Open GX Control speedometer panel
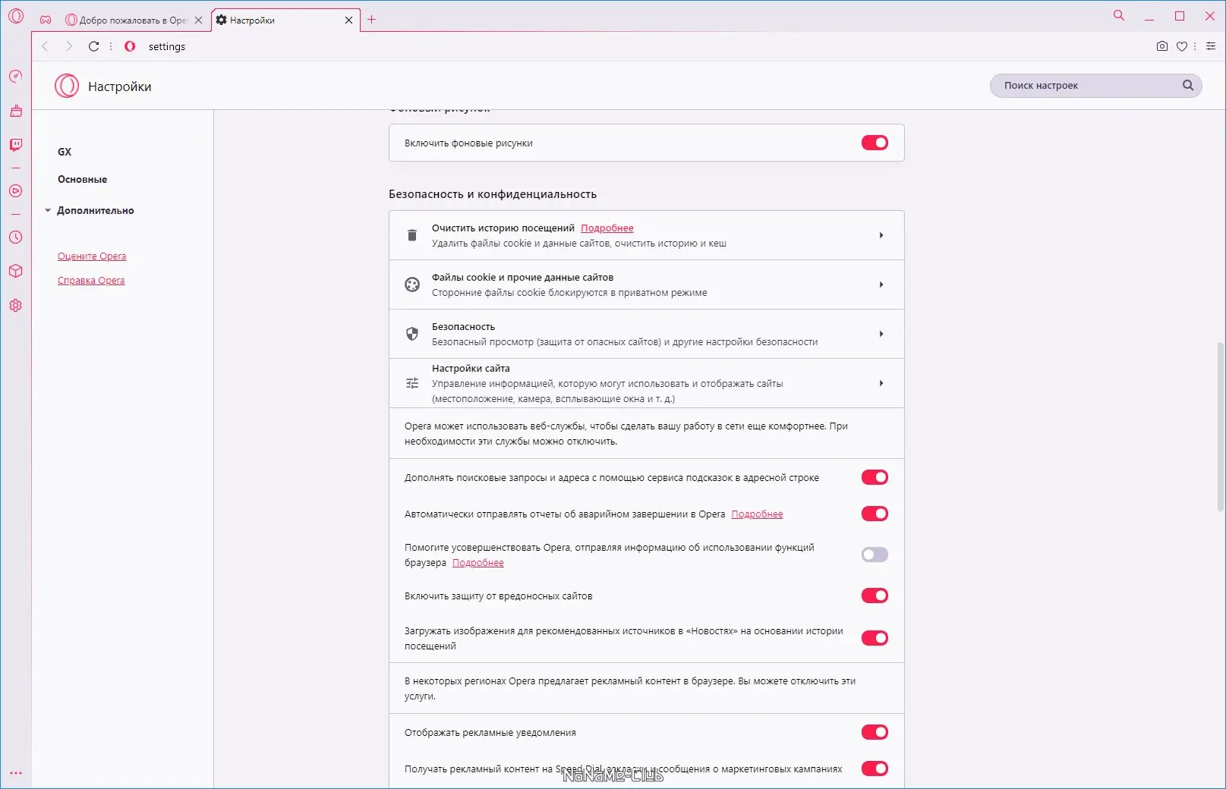 [x=16, y=77]
